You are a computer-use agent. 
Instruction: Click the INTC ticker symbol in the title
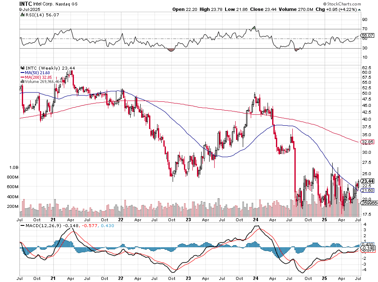[26, 4]
